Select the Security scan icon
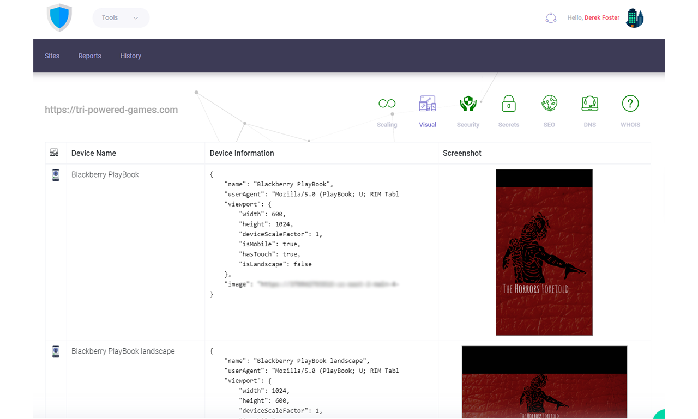This screenshot has height=419, width=698. (468, 109)
